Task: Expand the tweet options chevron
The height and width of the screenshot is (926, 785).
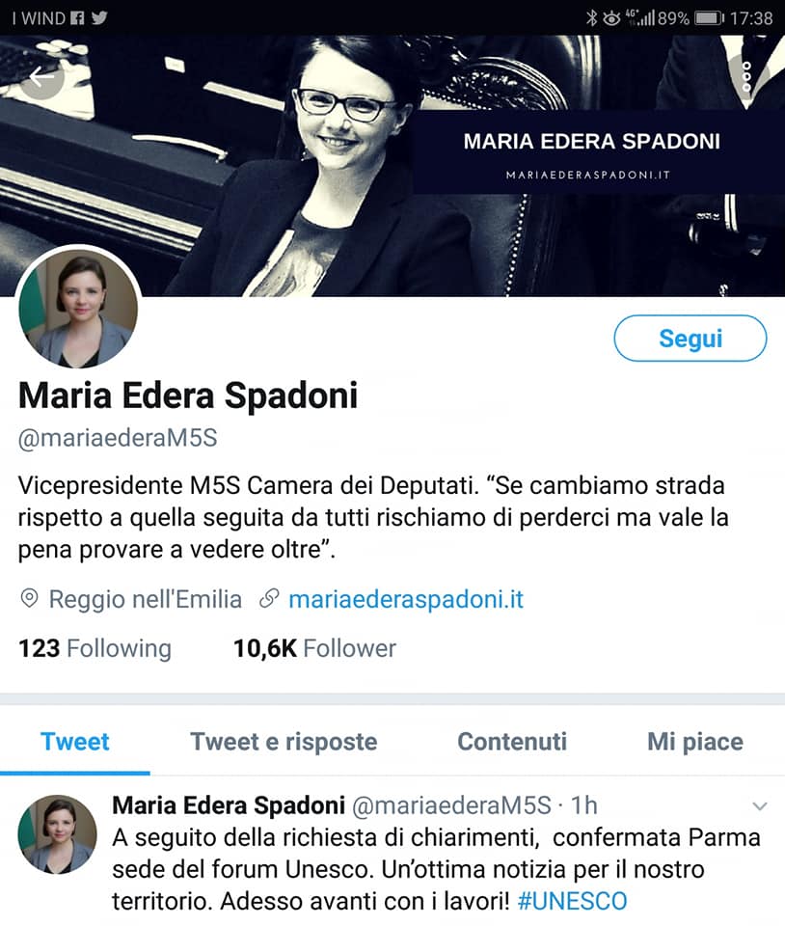Action: point(760,806)
